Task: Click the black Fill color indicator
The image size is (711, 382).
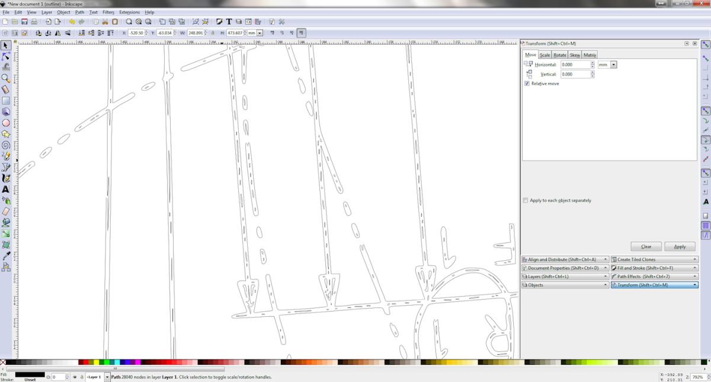Action: (30, 374)
